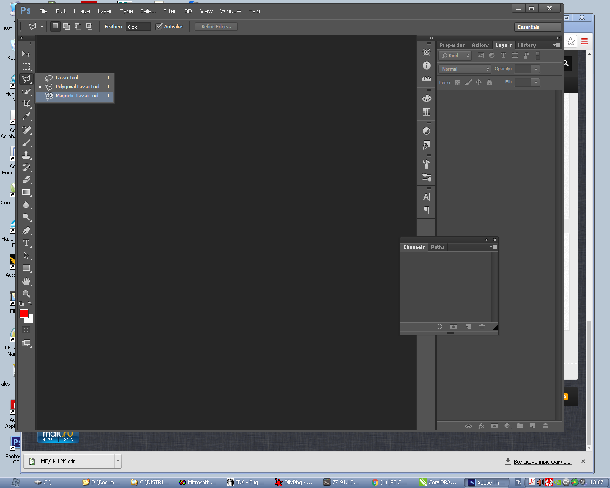The image size is (610, 488).
Task: Open the Screen Mode toolbox button
Action: tap(26, 343)
